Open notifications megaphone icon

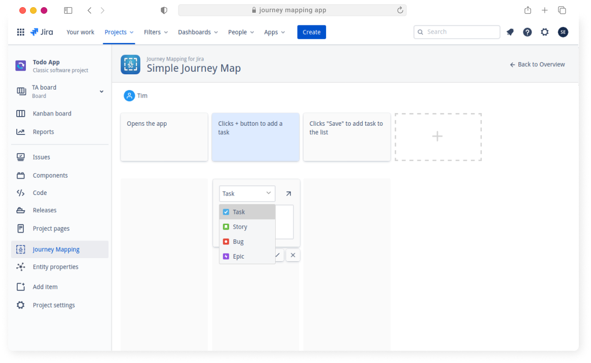(510, 32)
